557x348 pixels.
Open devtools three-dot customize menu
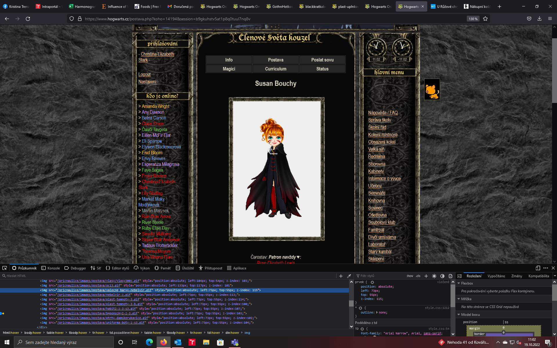(x=546, y=268)
